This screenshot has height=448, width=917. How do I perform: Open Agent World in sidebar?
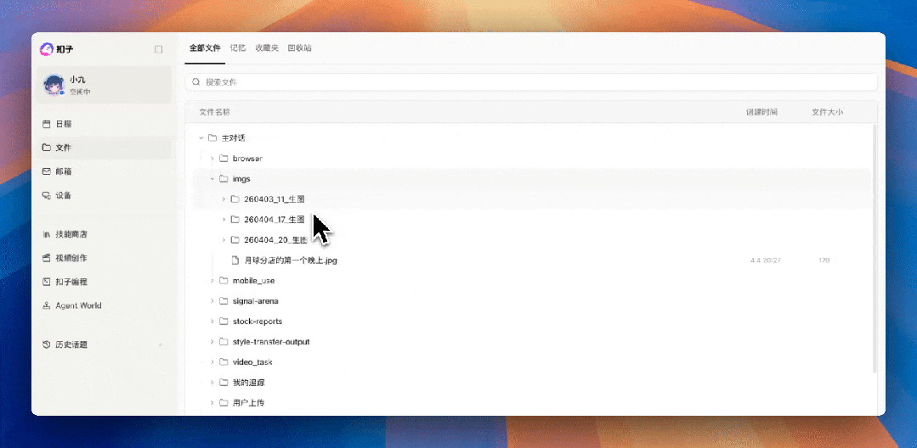(78, 305)
